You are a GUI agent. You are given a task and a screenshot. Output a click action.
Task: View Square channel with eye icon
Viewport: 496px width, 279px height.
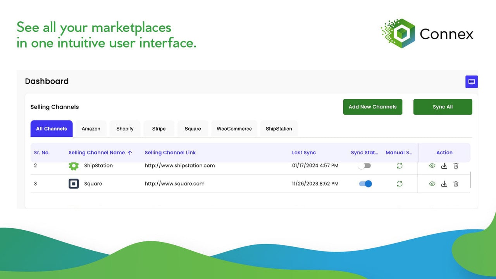coord(432,184)
